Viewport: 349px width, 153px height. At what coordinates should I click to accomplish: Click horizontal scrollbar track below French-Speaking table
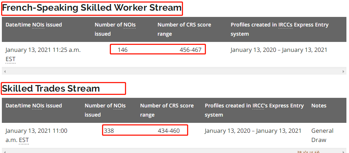point(174,71)
